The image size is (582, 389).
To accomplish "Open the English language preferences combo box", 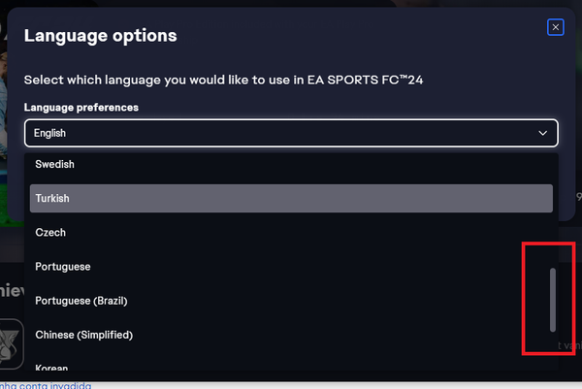I will click(291, 133).
